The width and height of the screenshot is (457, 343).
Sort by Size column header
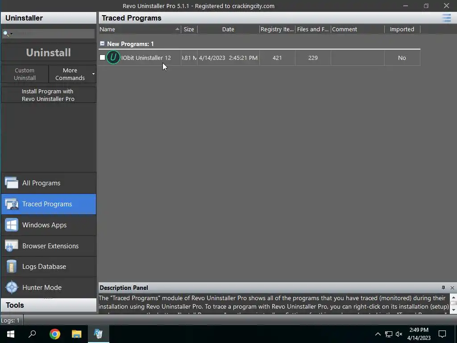click(189, 29)
